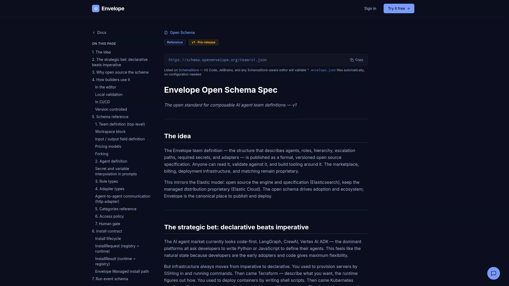Open '7. Human gate' in sidebar
Image resolution: width=509 pixels, height=286 pixels.
click(108, 224)
